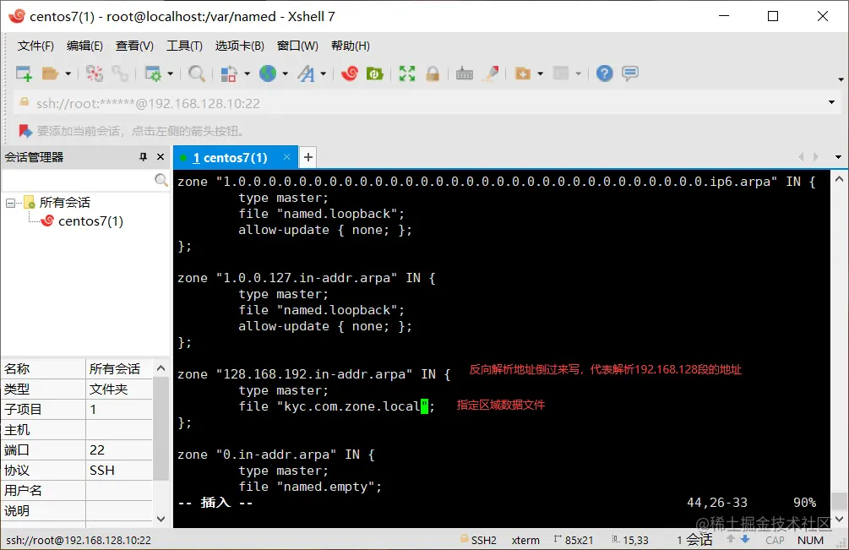The image size is (849, 550).
Task: Click the 端口 value 22 cell
Action: (119, 449)
